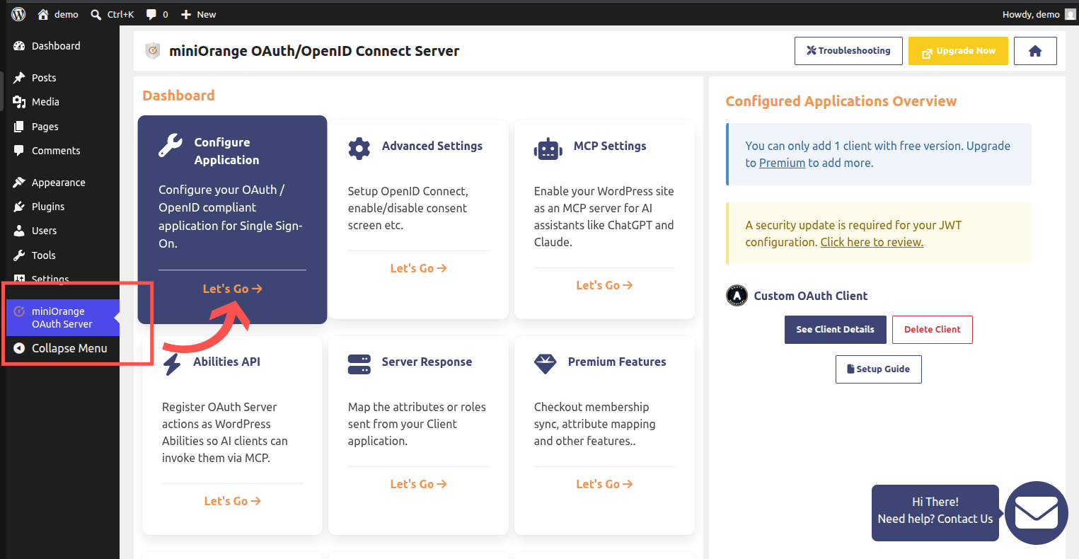This screenshot has height=559, width=1079.
Task: Open the envelope contact chat bubble
Action: 1037,513
